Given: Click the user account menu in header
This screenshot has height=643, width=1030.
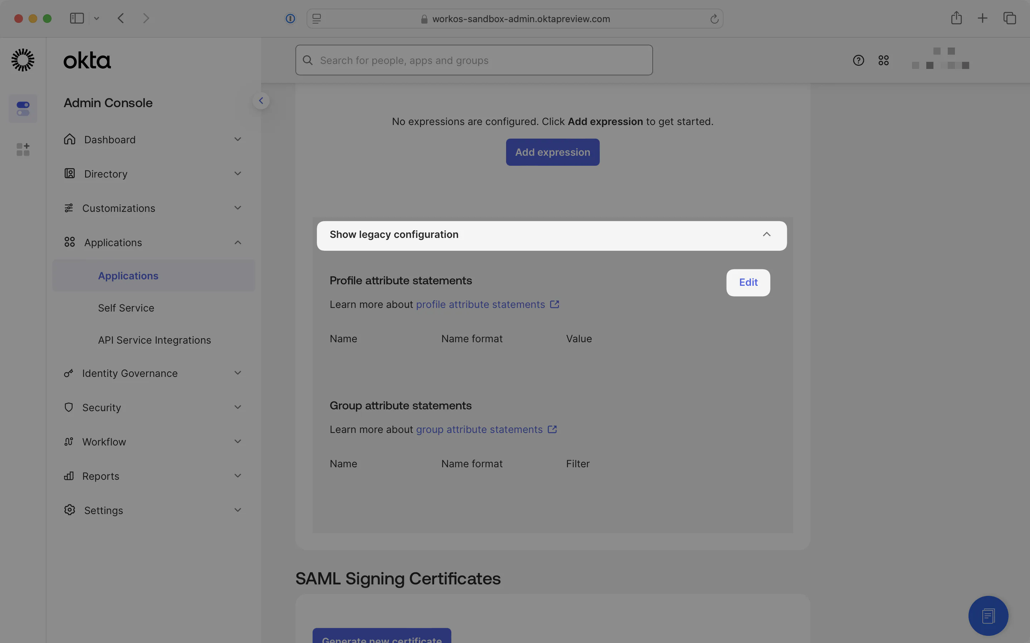Looking at the screenshot, I should pos(941,58).
